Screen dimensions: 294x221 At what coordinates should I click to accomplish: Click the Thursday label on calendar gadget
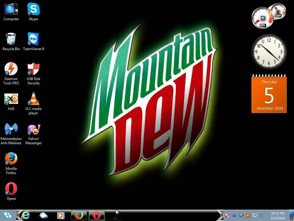tap(269, 82)
